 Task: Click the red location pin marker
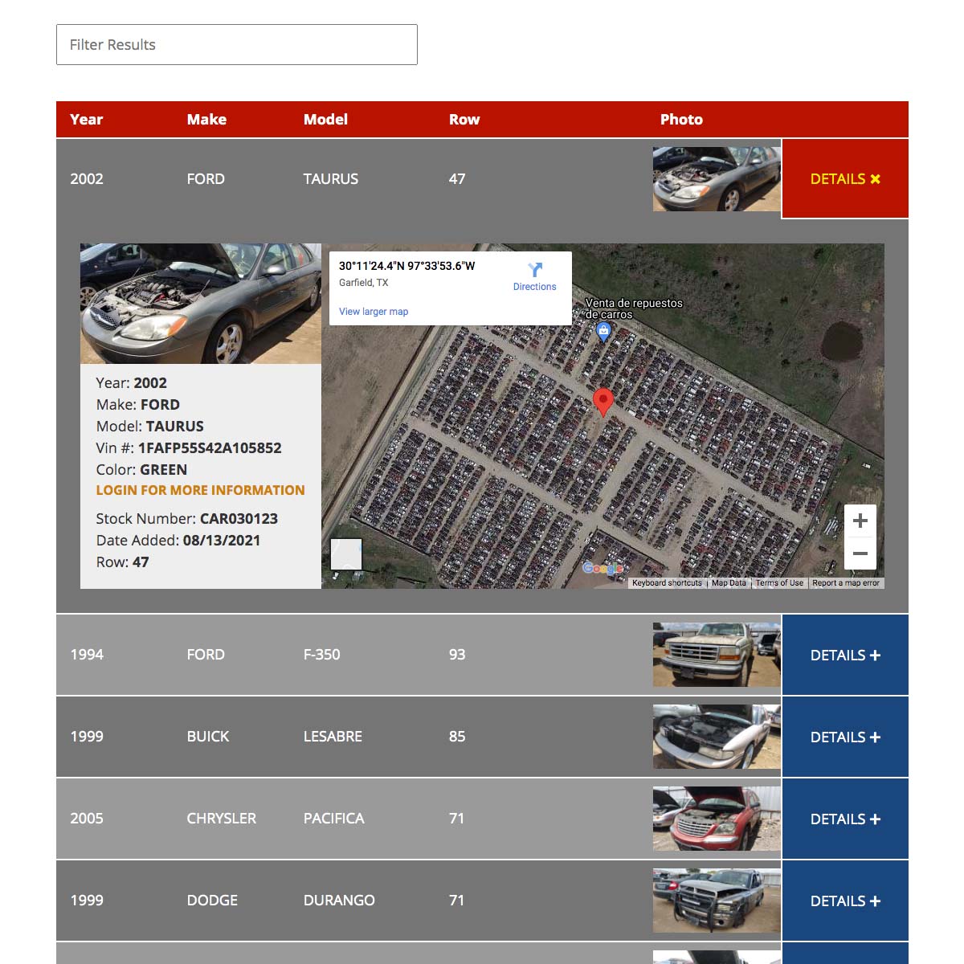coord(602,401)
